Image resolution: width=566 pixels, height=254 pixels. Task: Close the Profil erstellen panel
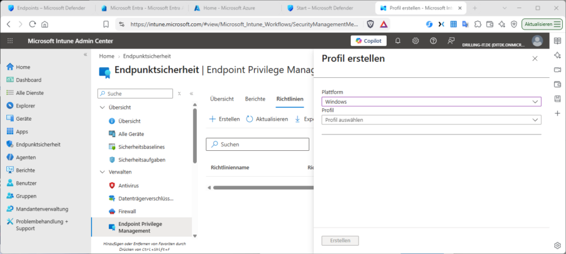point(535,58)
